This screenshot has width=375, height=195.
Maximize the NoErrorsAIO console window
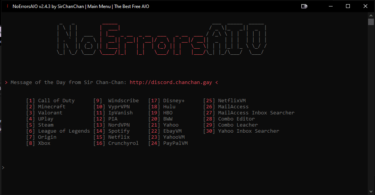pyautogui.click(x=348, y=6)
